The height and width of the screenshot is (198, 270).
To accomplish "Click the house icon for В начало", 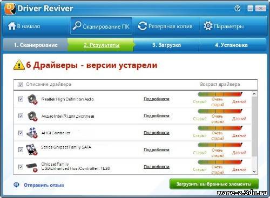I will tap(12, 26).
